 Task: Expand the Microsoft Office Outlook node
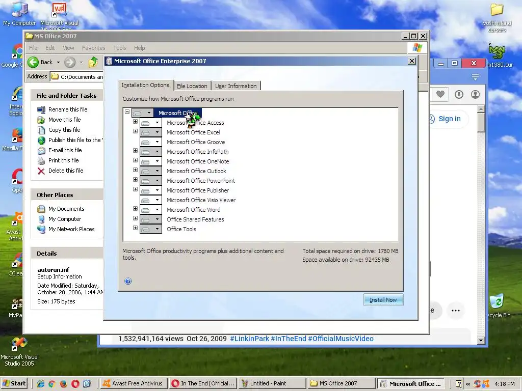tap(135, 170)
